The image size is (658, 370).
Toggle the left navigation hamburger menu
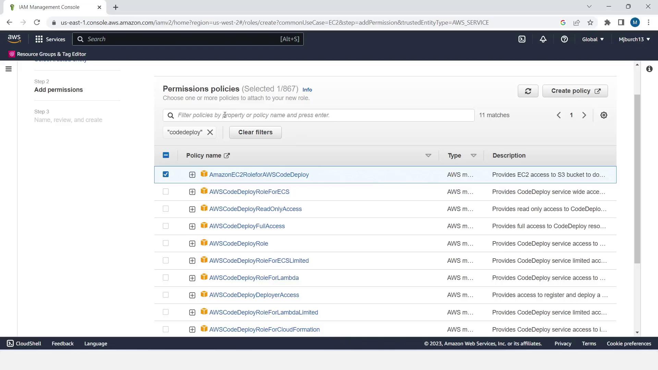9,69
